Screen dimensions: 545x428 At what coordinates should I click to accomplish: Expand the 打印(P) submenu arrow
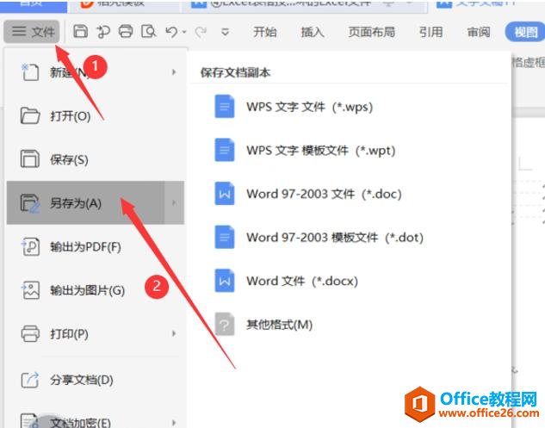click(x=174, y=333)
